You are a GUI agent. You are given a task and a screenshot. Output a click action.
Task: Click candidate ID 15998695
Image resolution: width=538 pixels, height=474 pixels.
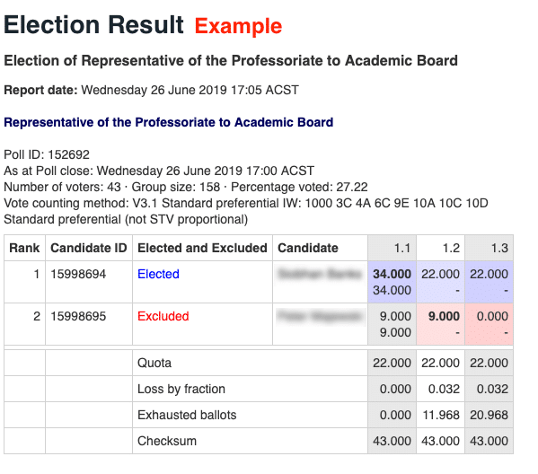[78, 316]
